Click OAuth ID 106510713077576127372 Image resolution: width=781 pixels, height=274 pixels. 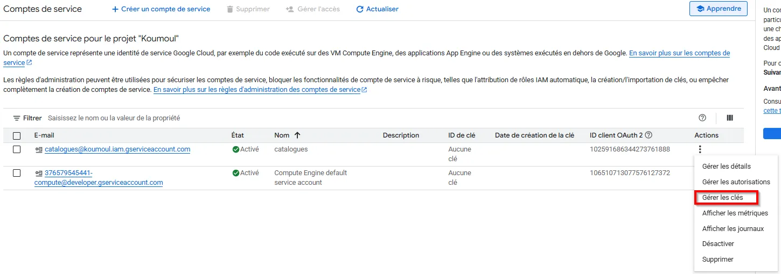tap(630, 173)
